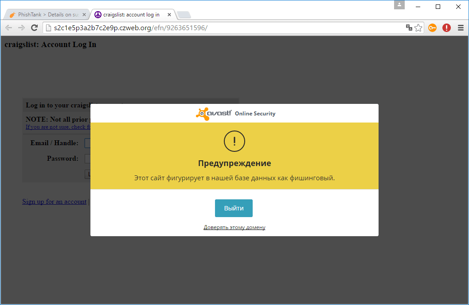
Task: Open a new tab with the new tab button
Action: click(x=183, y=14)
